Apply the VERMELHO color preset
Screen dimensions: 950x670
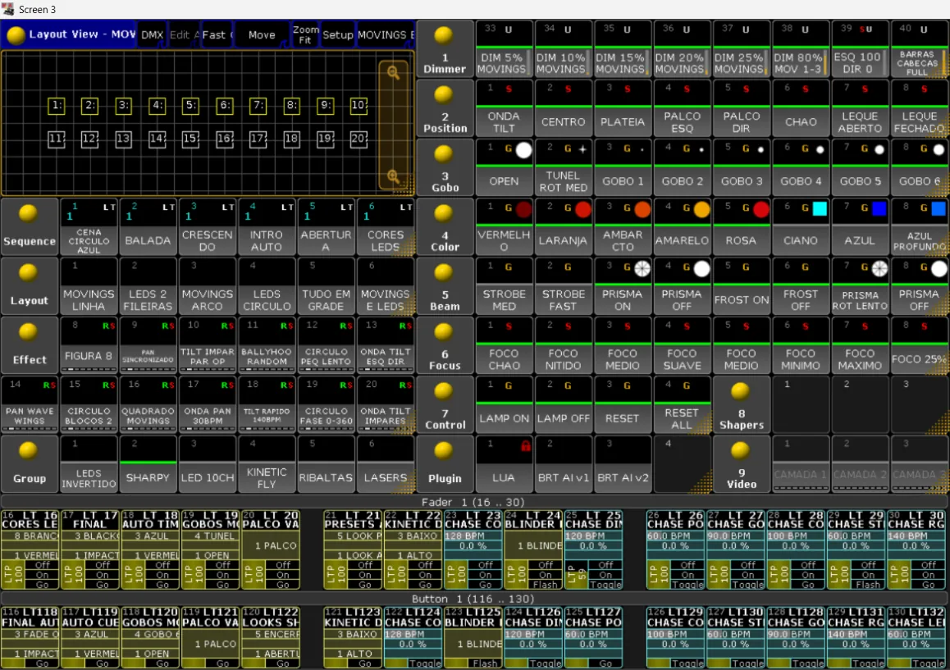504,226
